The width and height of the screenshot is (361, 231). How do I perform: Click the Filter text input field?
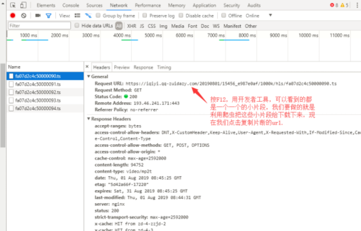pos(39,26)
